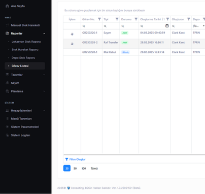This screenshot has width=205, height=194.
Task: Open Ana Sayfa home icon
Action: (7, 6)
